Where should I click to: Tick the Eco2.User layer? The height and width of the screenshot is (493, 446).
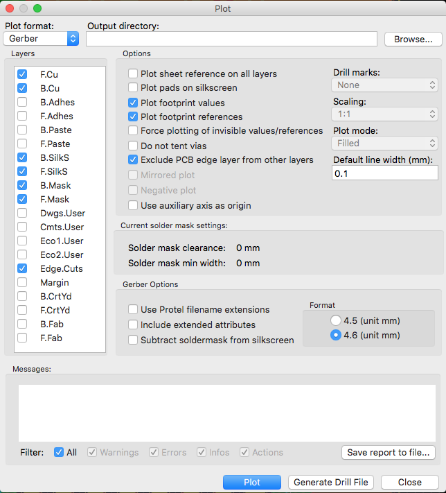pyautogui.click(x=22, y=254)
